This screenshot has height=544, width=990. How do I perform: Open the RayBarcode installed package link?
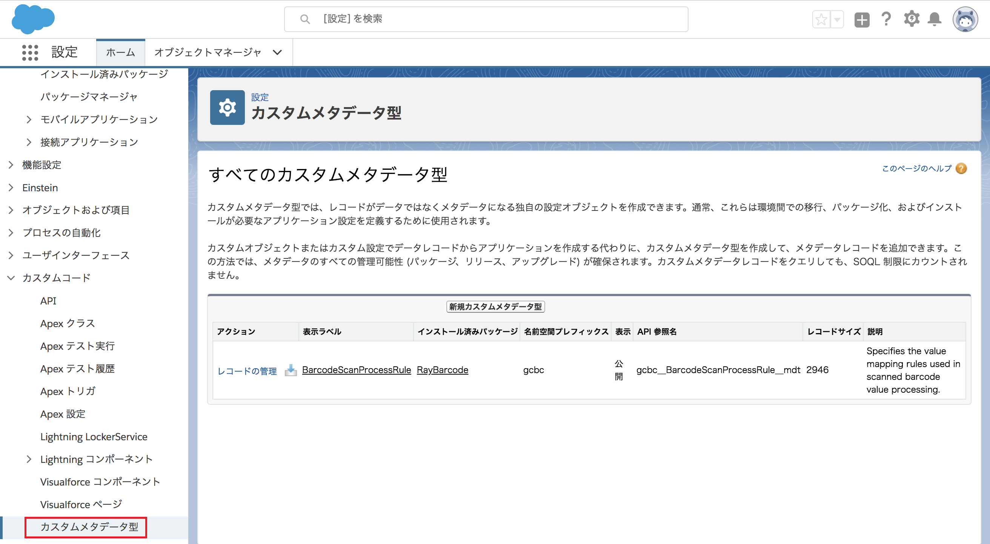click(x=442, y=370)
